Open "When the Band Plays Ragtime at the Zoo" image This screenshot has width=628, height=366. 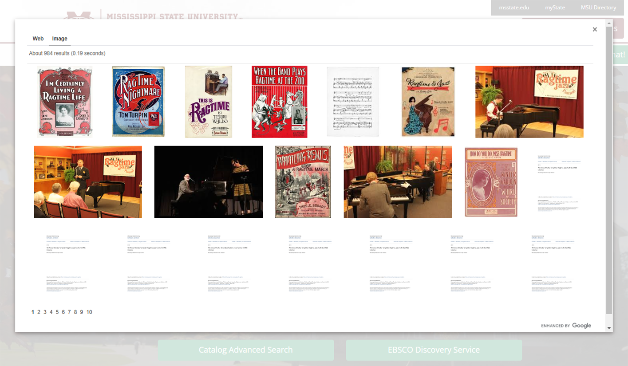pos(280,102)
